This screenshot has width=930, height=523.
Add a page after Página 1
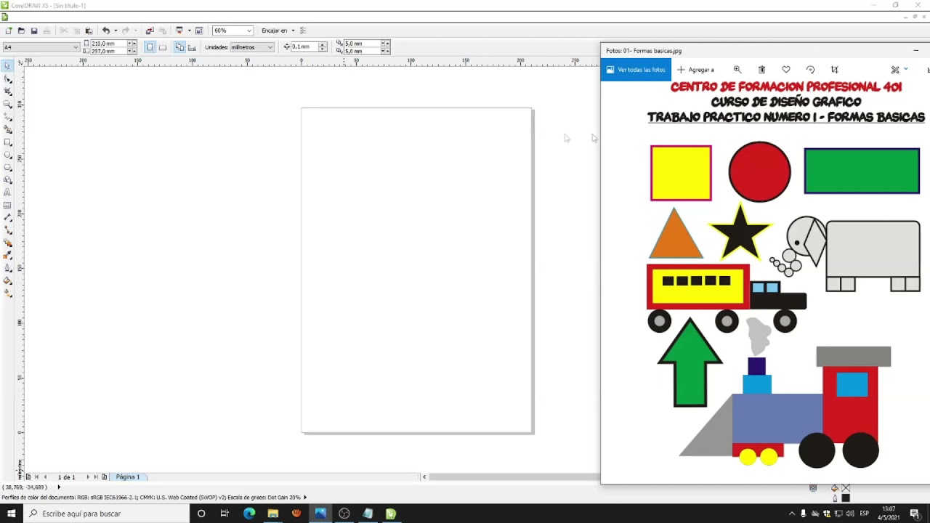(x=105, y=477)
